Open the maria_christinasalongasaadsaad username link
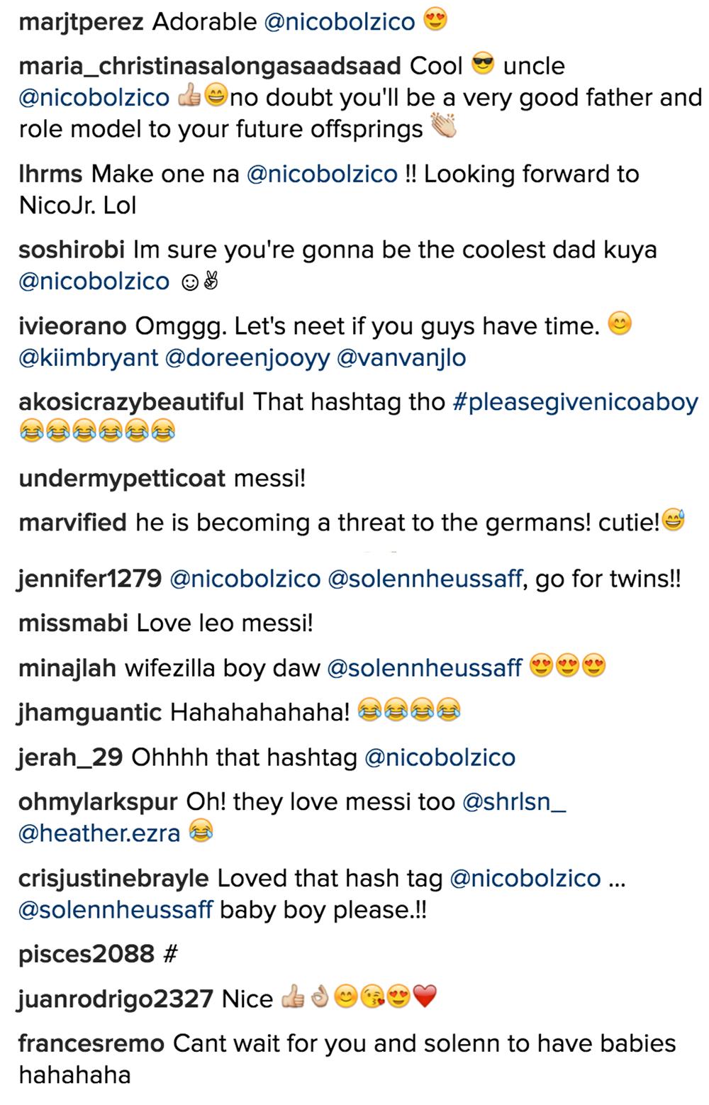The width and height of the screenshot is (709, 1105). pos(209,66)
